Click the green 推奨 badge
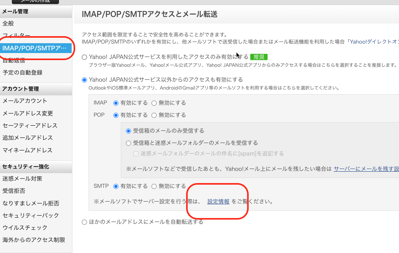Screen dimensions: 399x253 click(259, 57)
